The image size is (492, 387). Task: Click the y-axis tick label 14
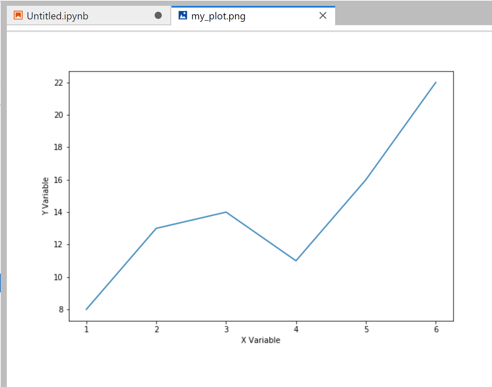tap(58, 212)
